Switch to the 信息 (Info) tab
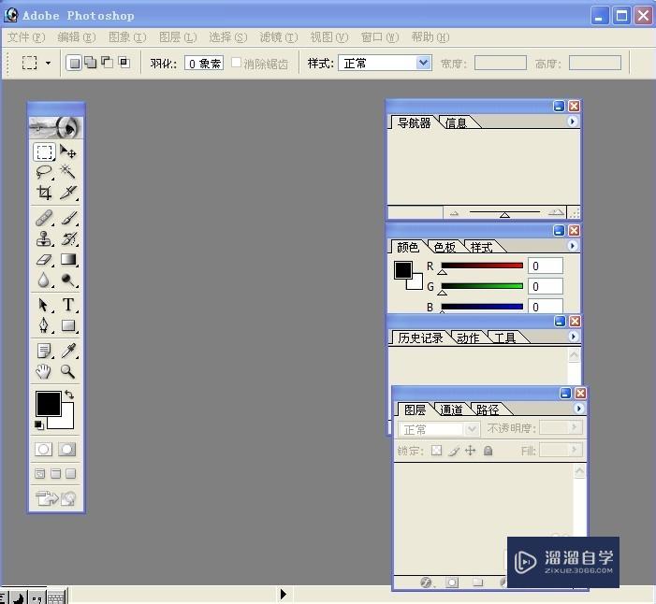The height and width of the screenshot is (604, 656). pos(456,122)
